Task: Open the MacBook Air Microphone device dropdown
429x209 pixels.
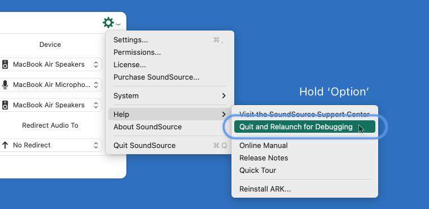Action: tap(50, 85)
